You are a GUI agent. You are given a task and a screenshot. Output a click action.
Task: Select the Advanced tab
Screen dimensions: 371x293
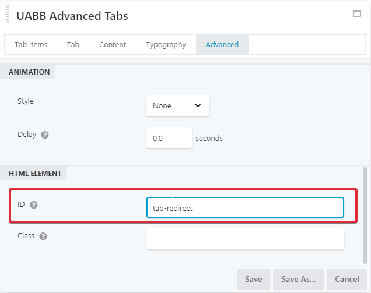tap(222, 44)
